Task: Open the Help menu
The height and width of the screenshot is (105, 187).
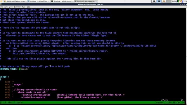Action: pos(29,7)
